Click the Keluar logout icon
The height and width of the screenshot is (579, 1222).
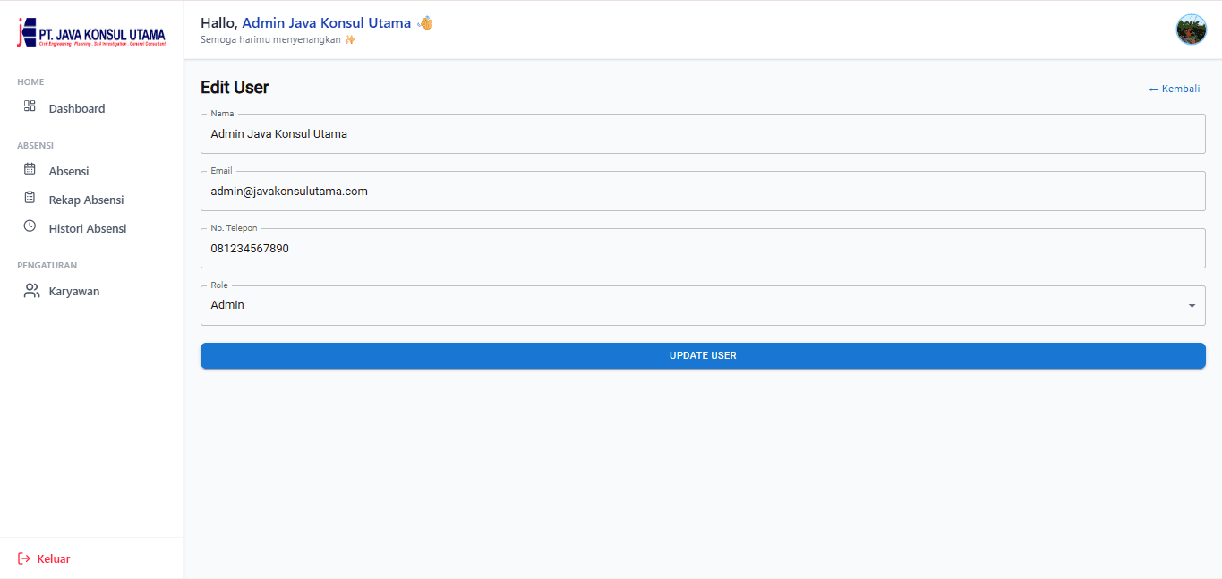pyautogui.click(x=24, y=558)
